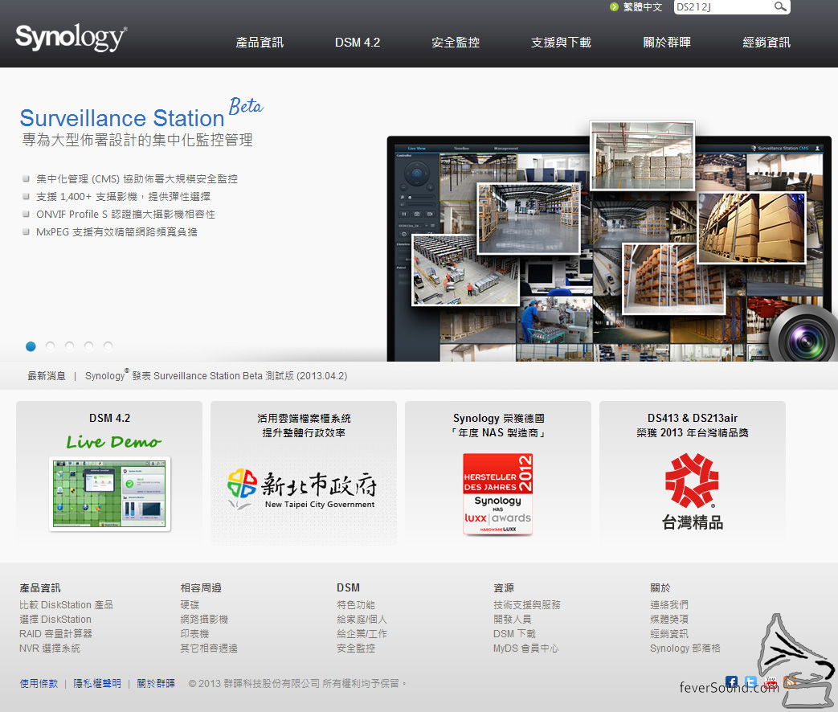The width and height of the screenshot is (838, 712).
Task: Open Synology's Facebook page icon
Action: [732, 681]
